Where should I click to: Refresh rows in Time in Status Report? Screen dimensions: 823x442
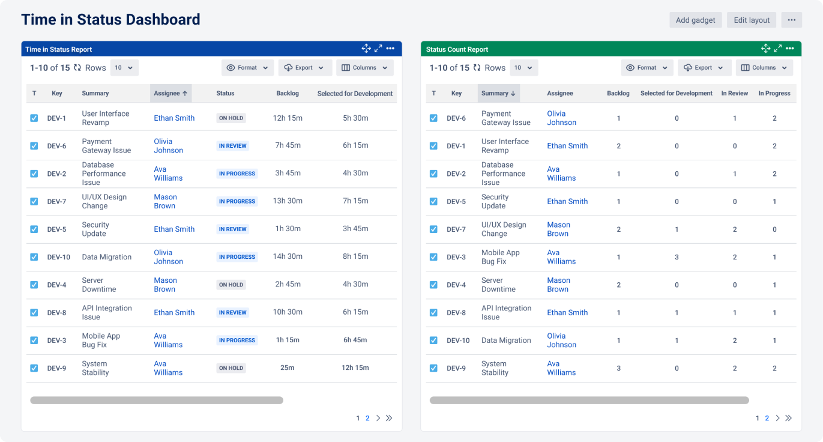tap(78, 67)
